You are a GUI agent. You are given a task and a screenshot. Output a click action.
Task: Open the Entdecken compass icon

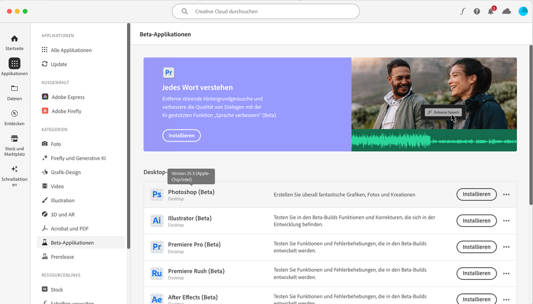pos(14,113)
